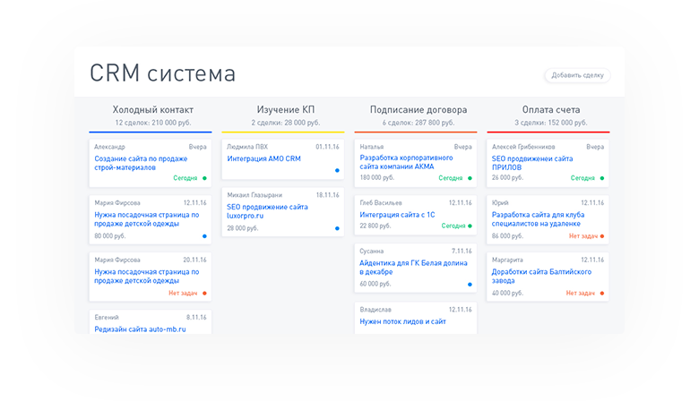
Task: Open deal Создание сайта по продаже строй-материалов
Action: pos(141,163)
